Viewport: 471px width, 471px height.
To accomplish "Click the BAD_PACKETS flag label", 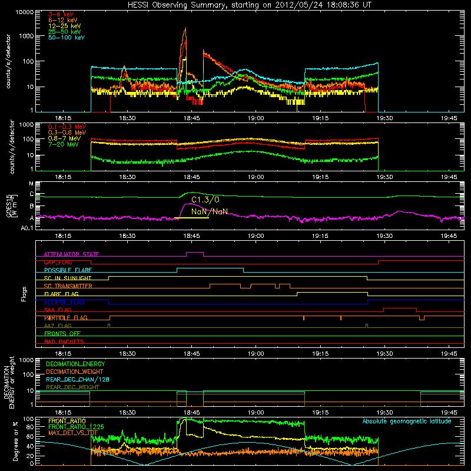I will (64, 341).
